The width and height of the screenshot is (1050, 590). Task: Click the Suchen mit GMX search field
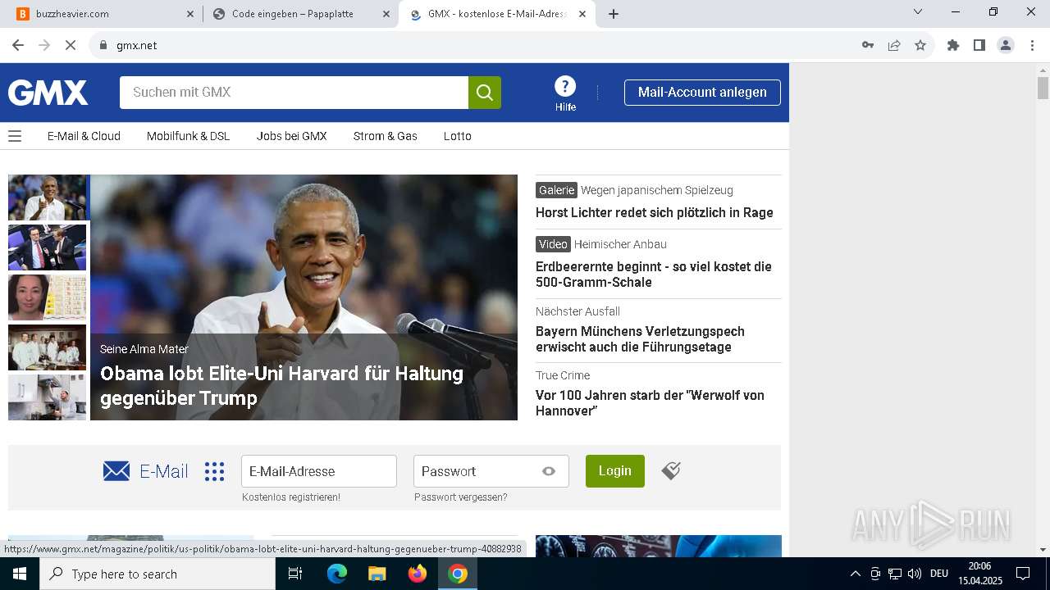pyautogui.click(x=294, y=93)
